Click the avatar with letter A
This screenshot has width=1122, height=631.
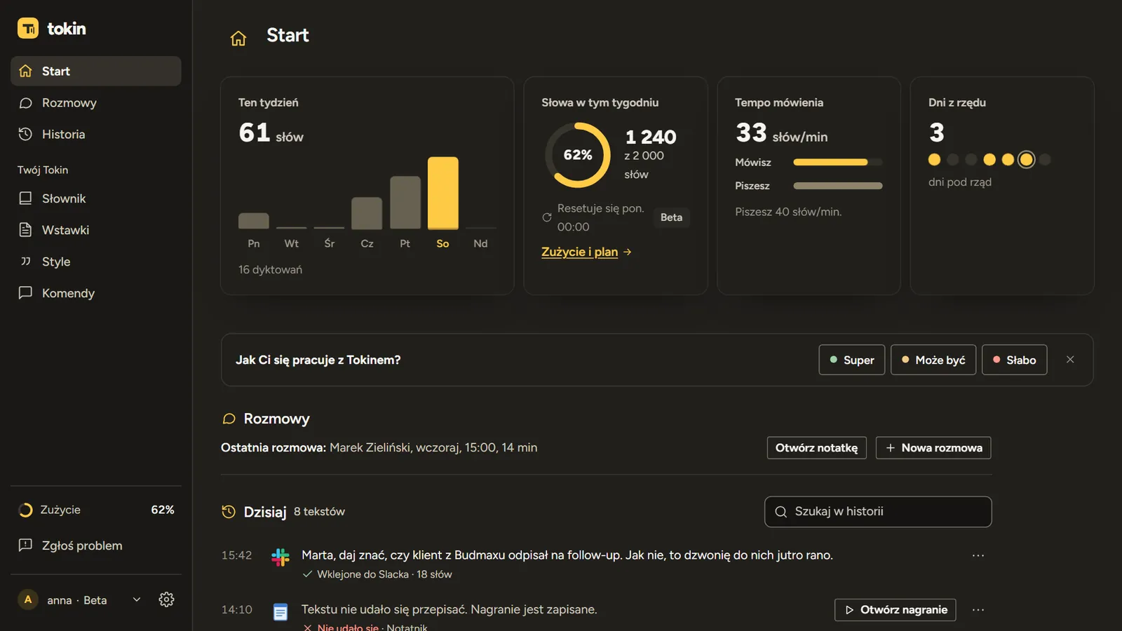(28, 599)
